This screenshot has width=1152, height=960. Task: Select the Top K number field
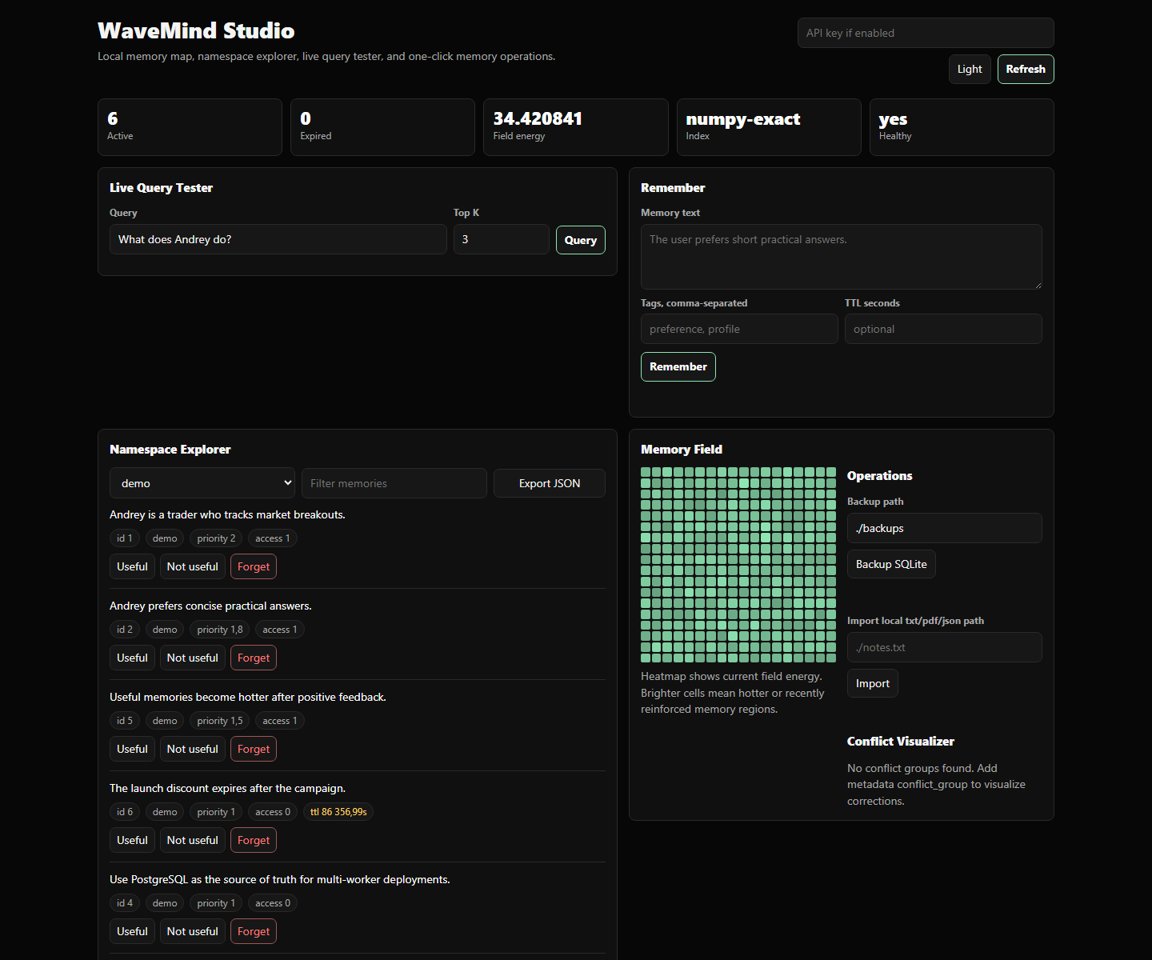pos(501,239)
